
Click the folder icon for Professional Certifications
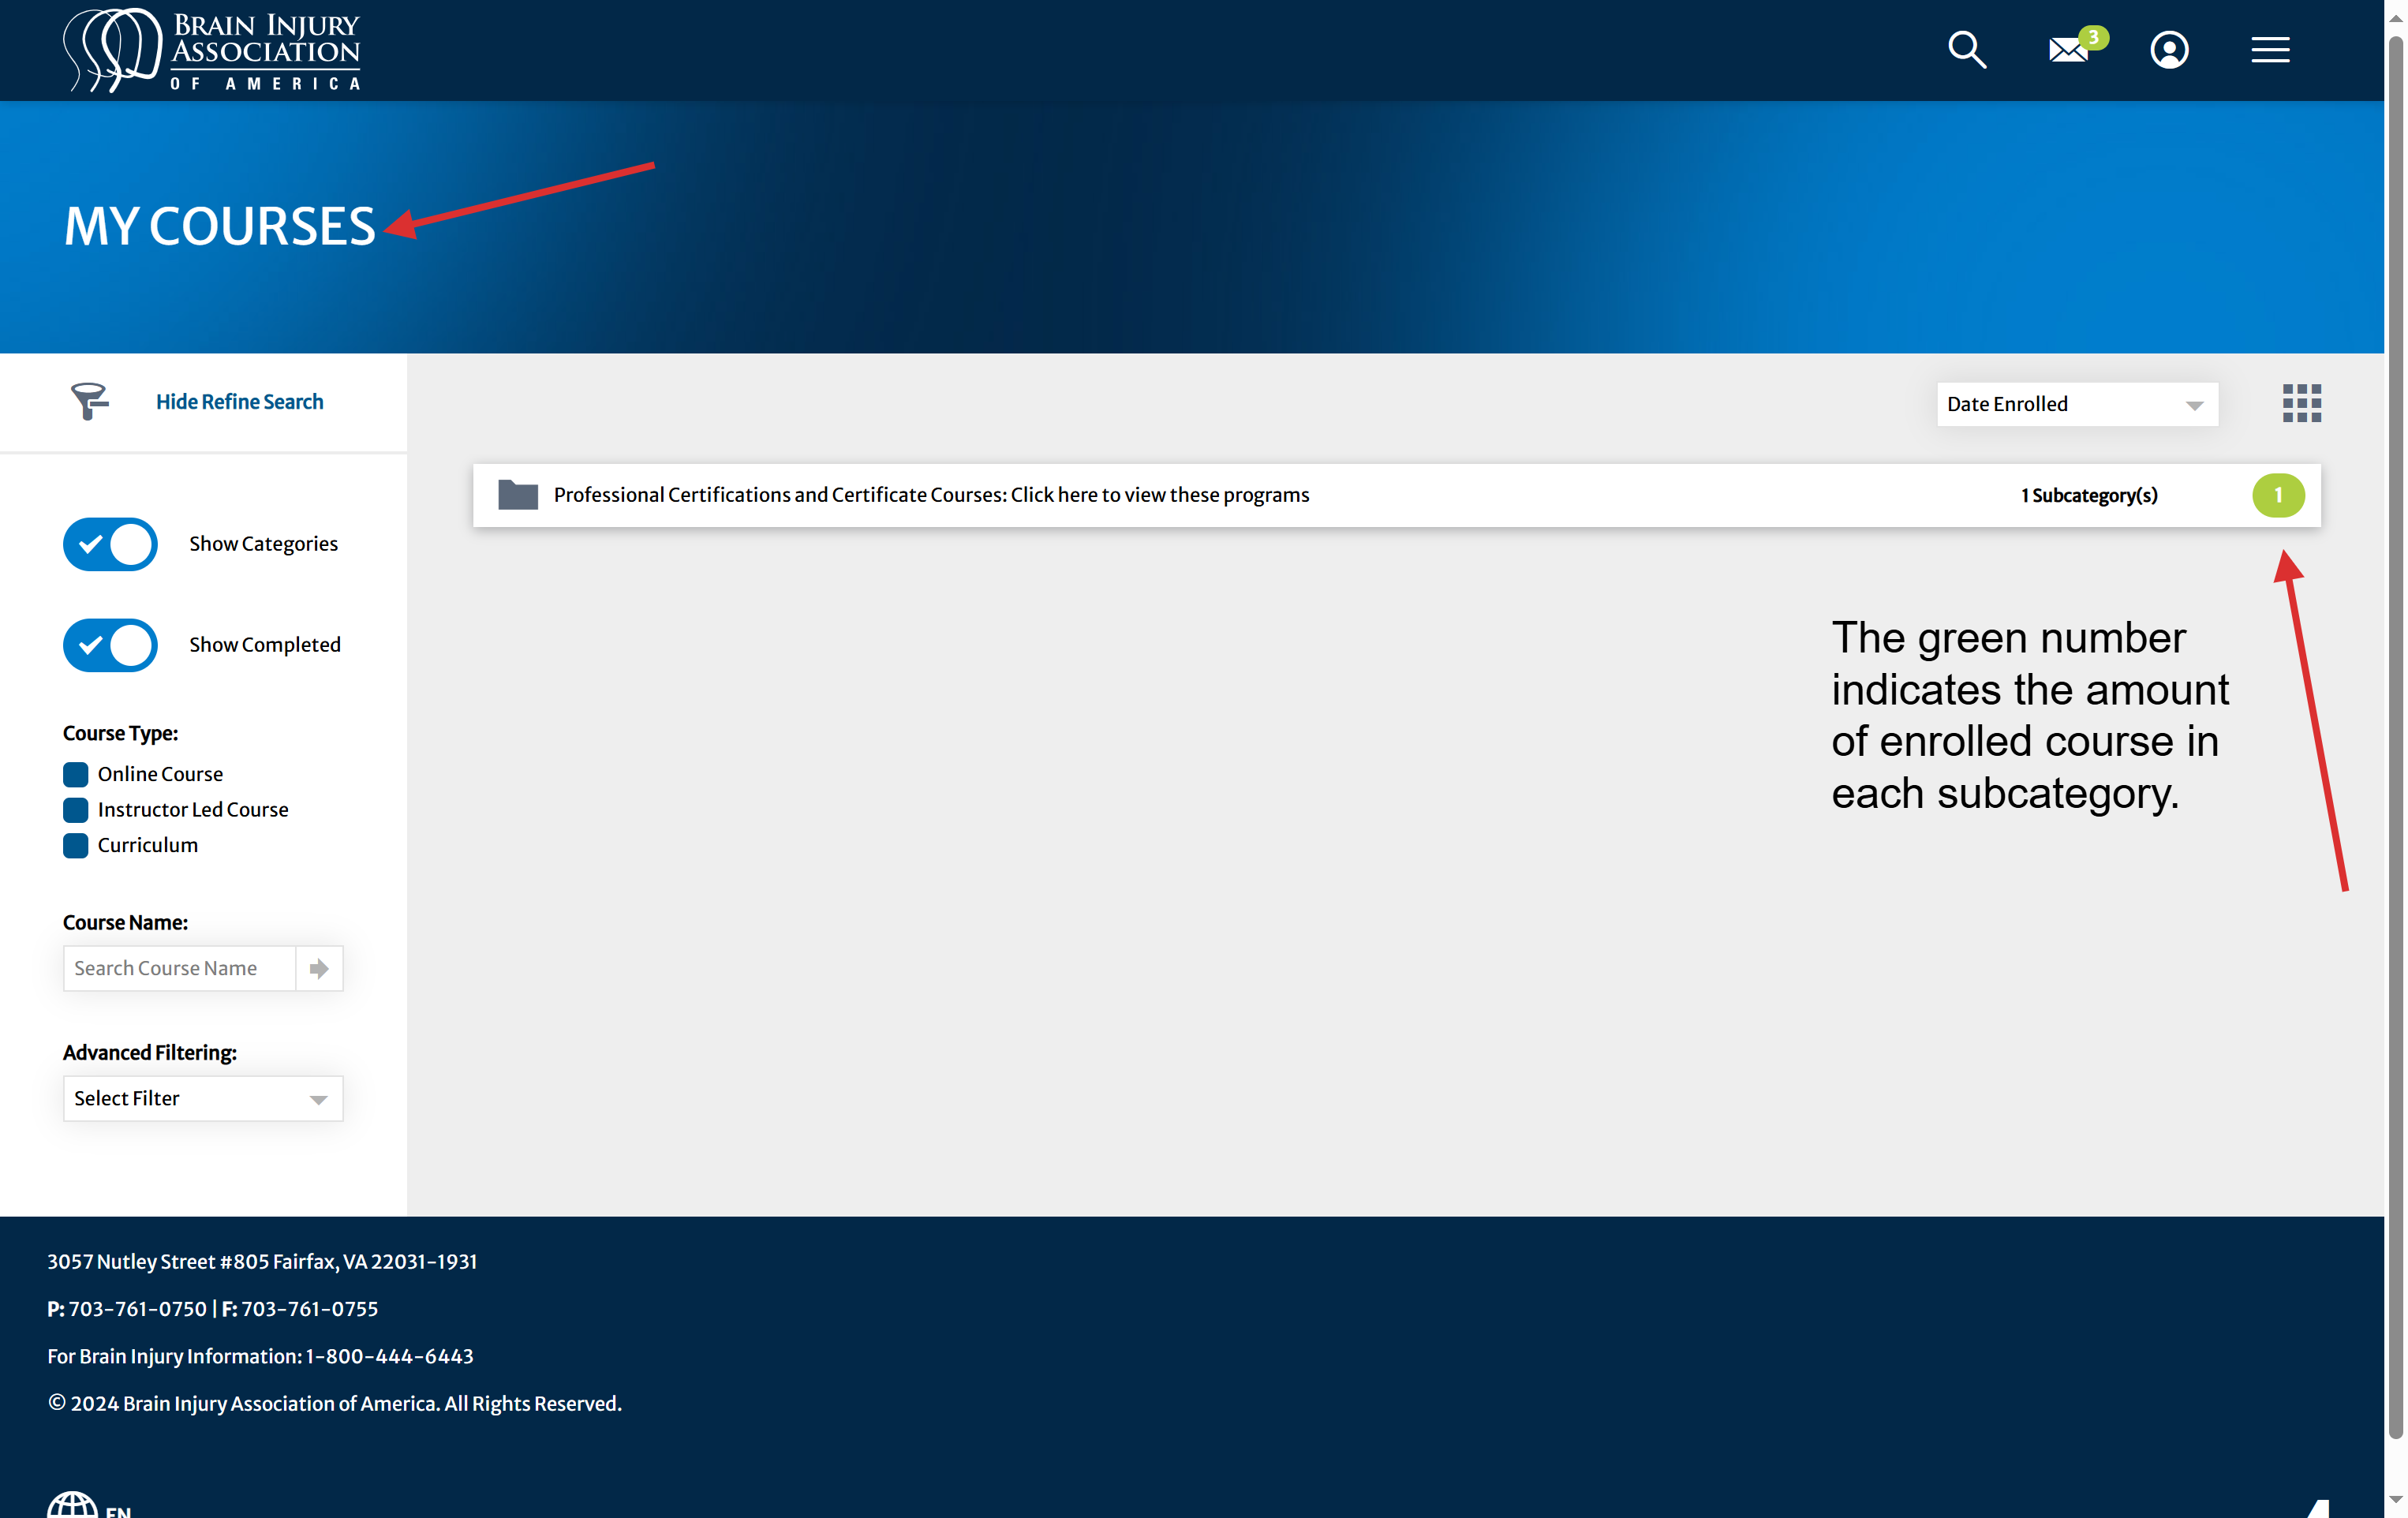pyautogui.click(x=517, y=495)
